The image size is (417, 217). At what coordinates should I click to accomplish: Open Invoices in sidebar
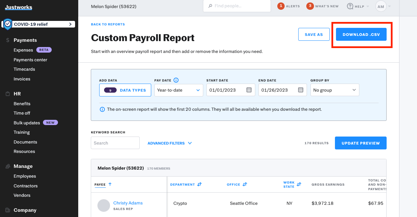coord(22,79)
